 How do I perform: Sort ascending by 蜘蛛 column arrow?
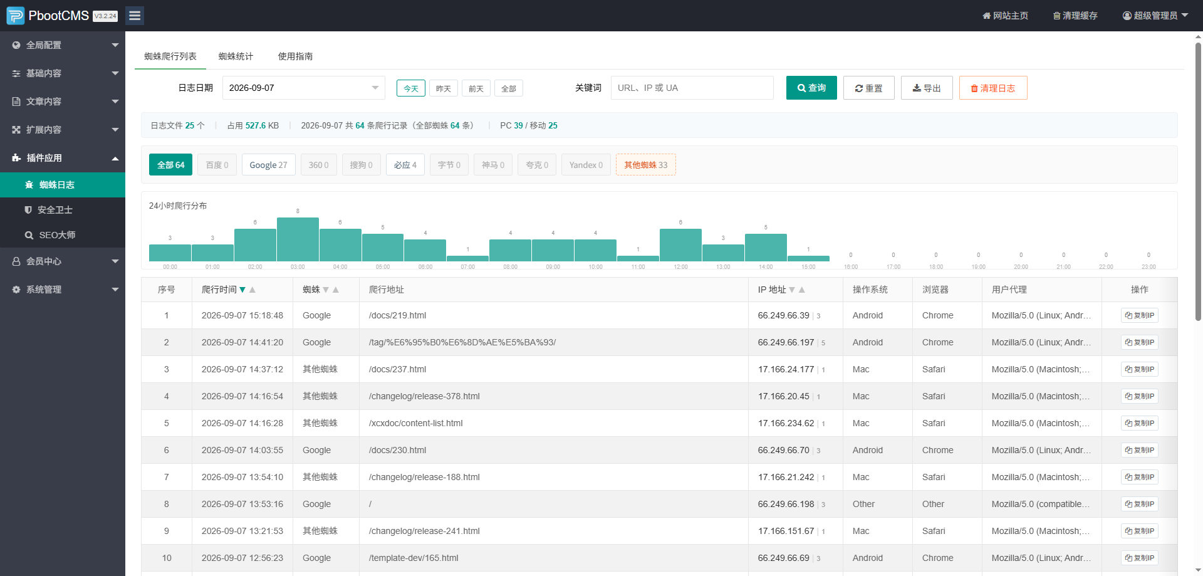(x=336, y=290)
